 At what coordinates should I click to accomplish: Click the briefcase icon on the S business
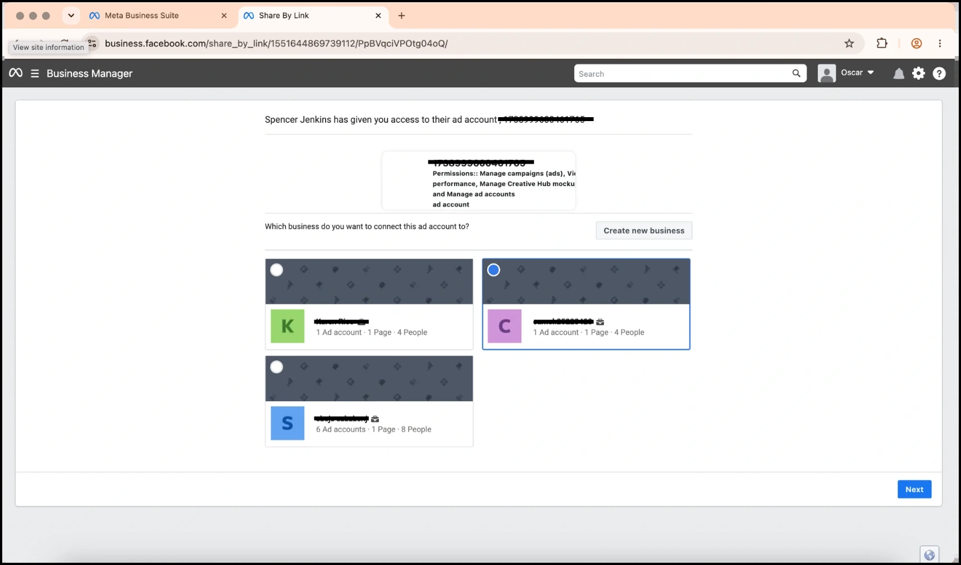(x=375, y=419)
